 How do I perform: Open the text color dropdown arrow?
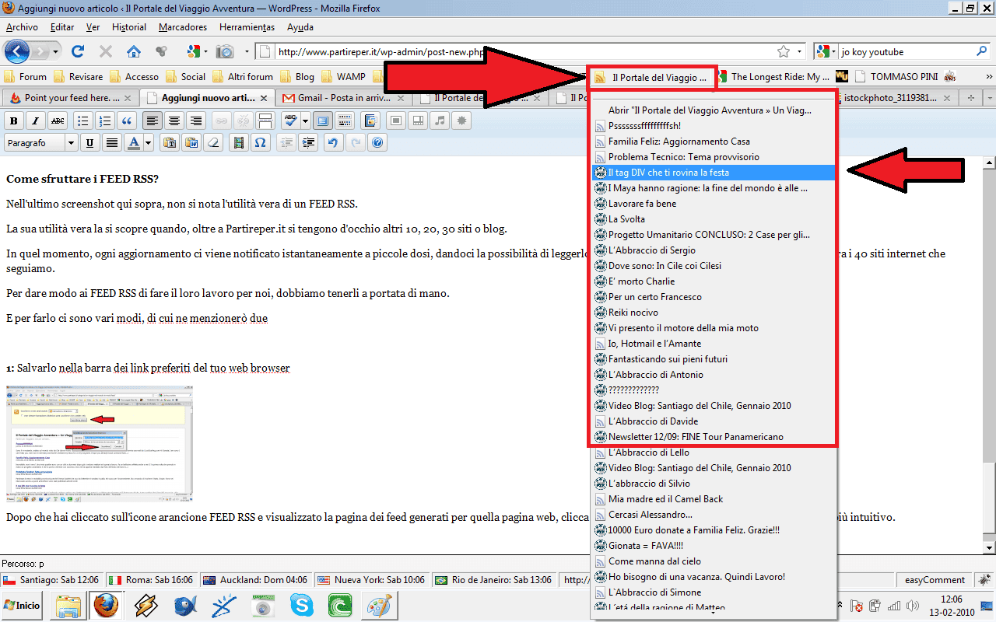pos(149,142)
